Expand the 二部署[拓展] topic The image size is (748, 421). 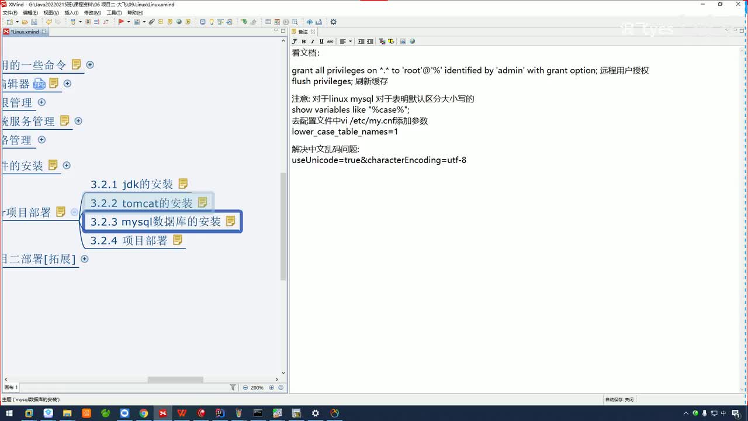[x=85, y=259]
